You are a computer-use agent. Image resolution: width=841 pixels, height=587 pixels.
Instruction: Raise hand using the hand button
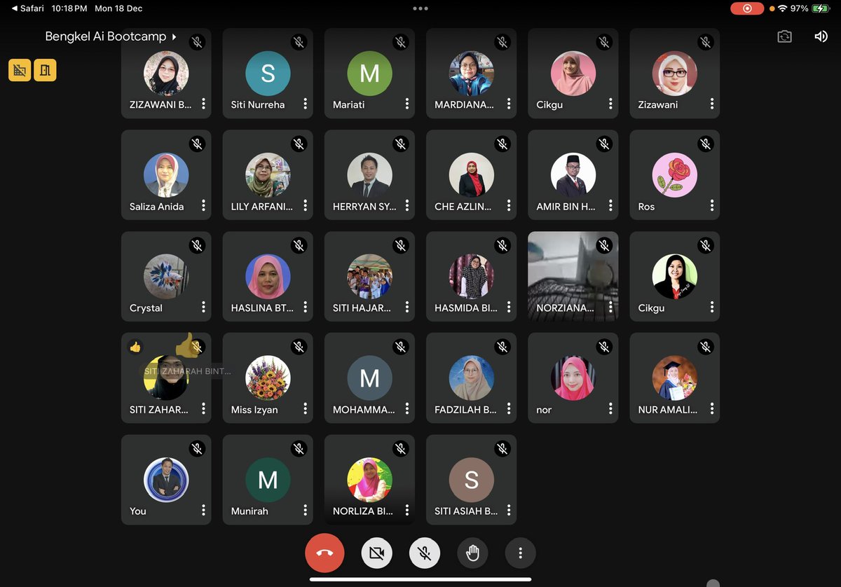(x=472, y=553)
